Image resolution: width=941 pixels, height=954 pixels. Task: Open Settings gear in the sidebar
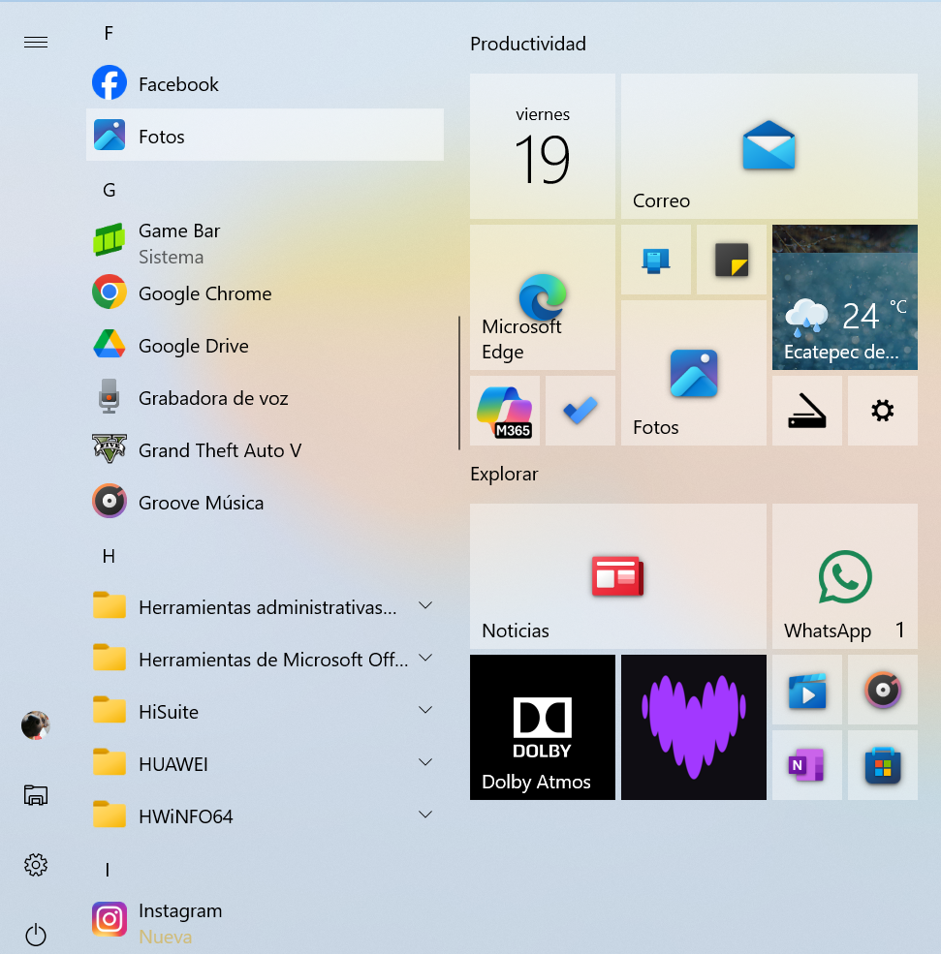[36, 865]
